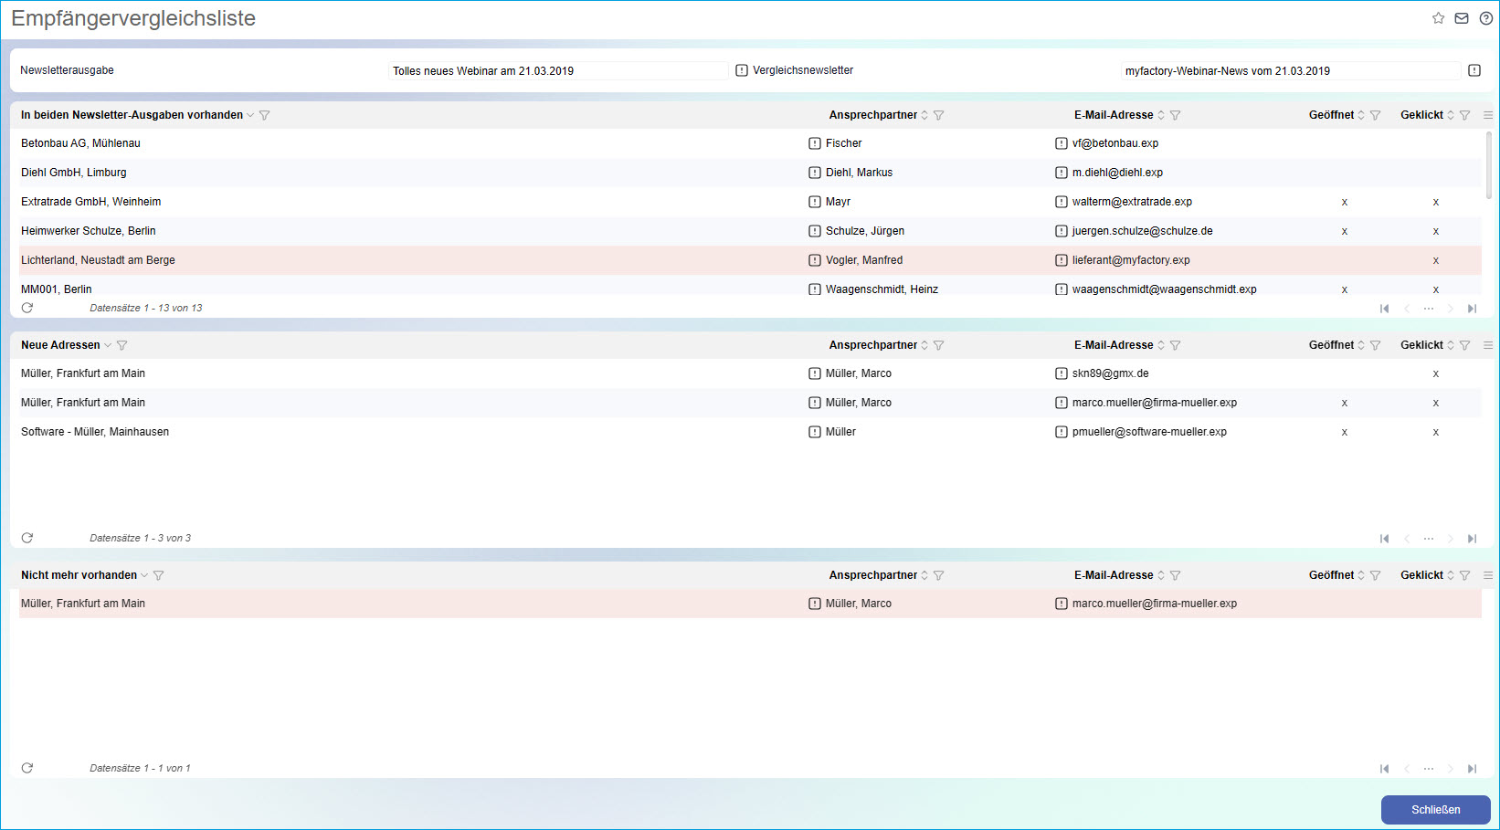
Task: Open info icon next to Vergleichsnewsletter field
Action: click(x=1474, y=70)
